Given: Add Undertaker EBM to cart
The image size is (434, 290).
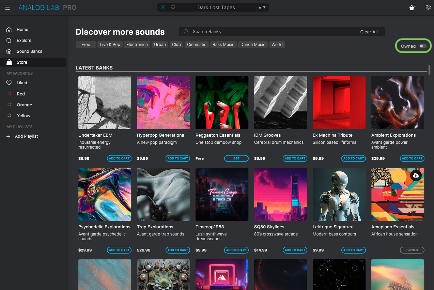Looking at the screenshot, I should click(119, 158).
